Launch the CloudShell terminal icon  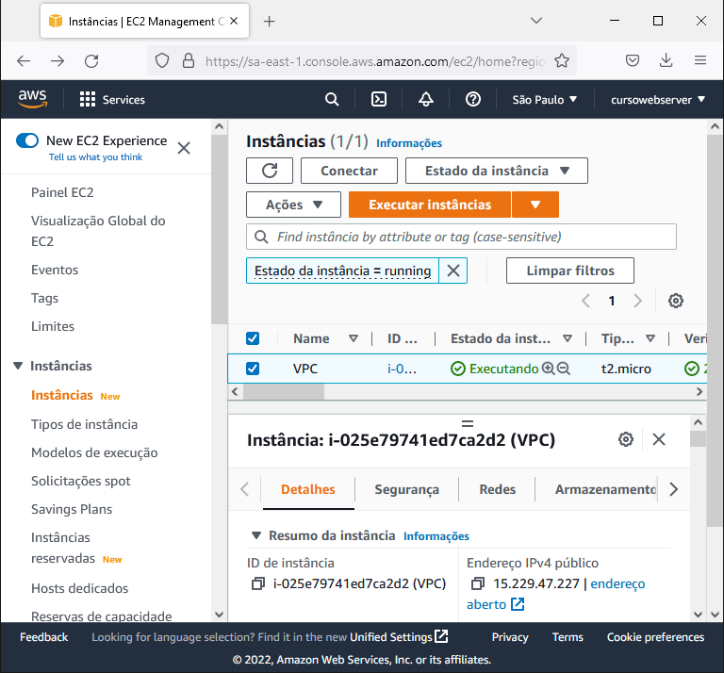tap(379, 99)
